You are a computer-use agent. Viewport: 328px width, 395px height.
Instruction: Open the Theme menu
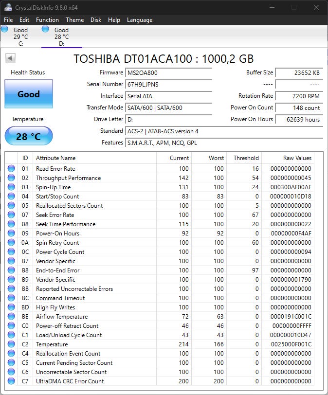point(74,20)
